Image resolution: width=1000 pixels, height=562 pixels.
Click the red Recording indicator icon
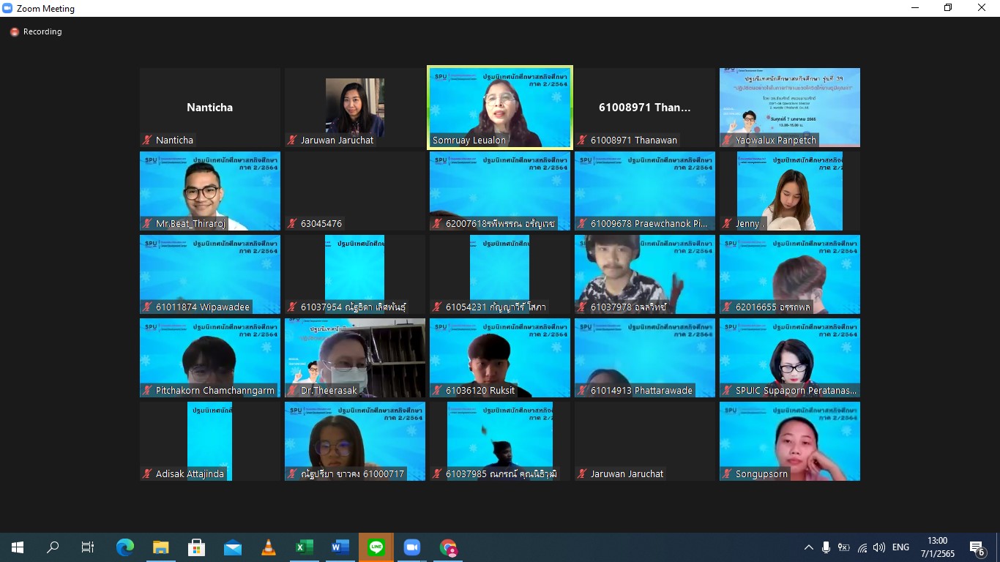pos(15,32)
